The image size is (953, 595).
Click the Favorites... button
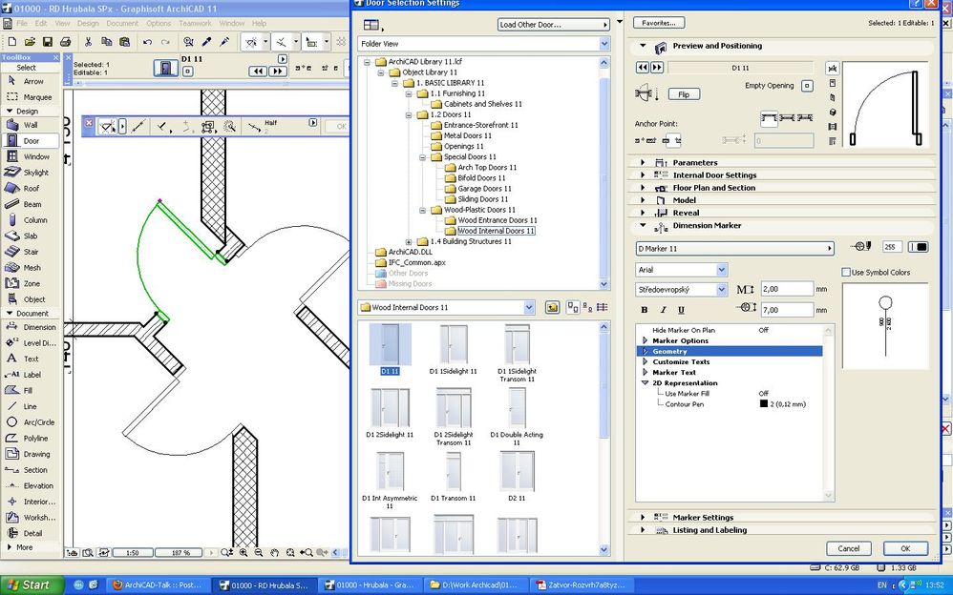coord(659,23)
